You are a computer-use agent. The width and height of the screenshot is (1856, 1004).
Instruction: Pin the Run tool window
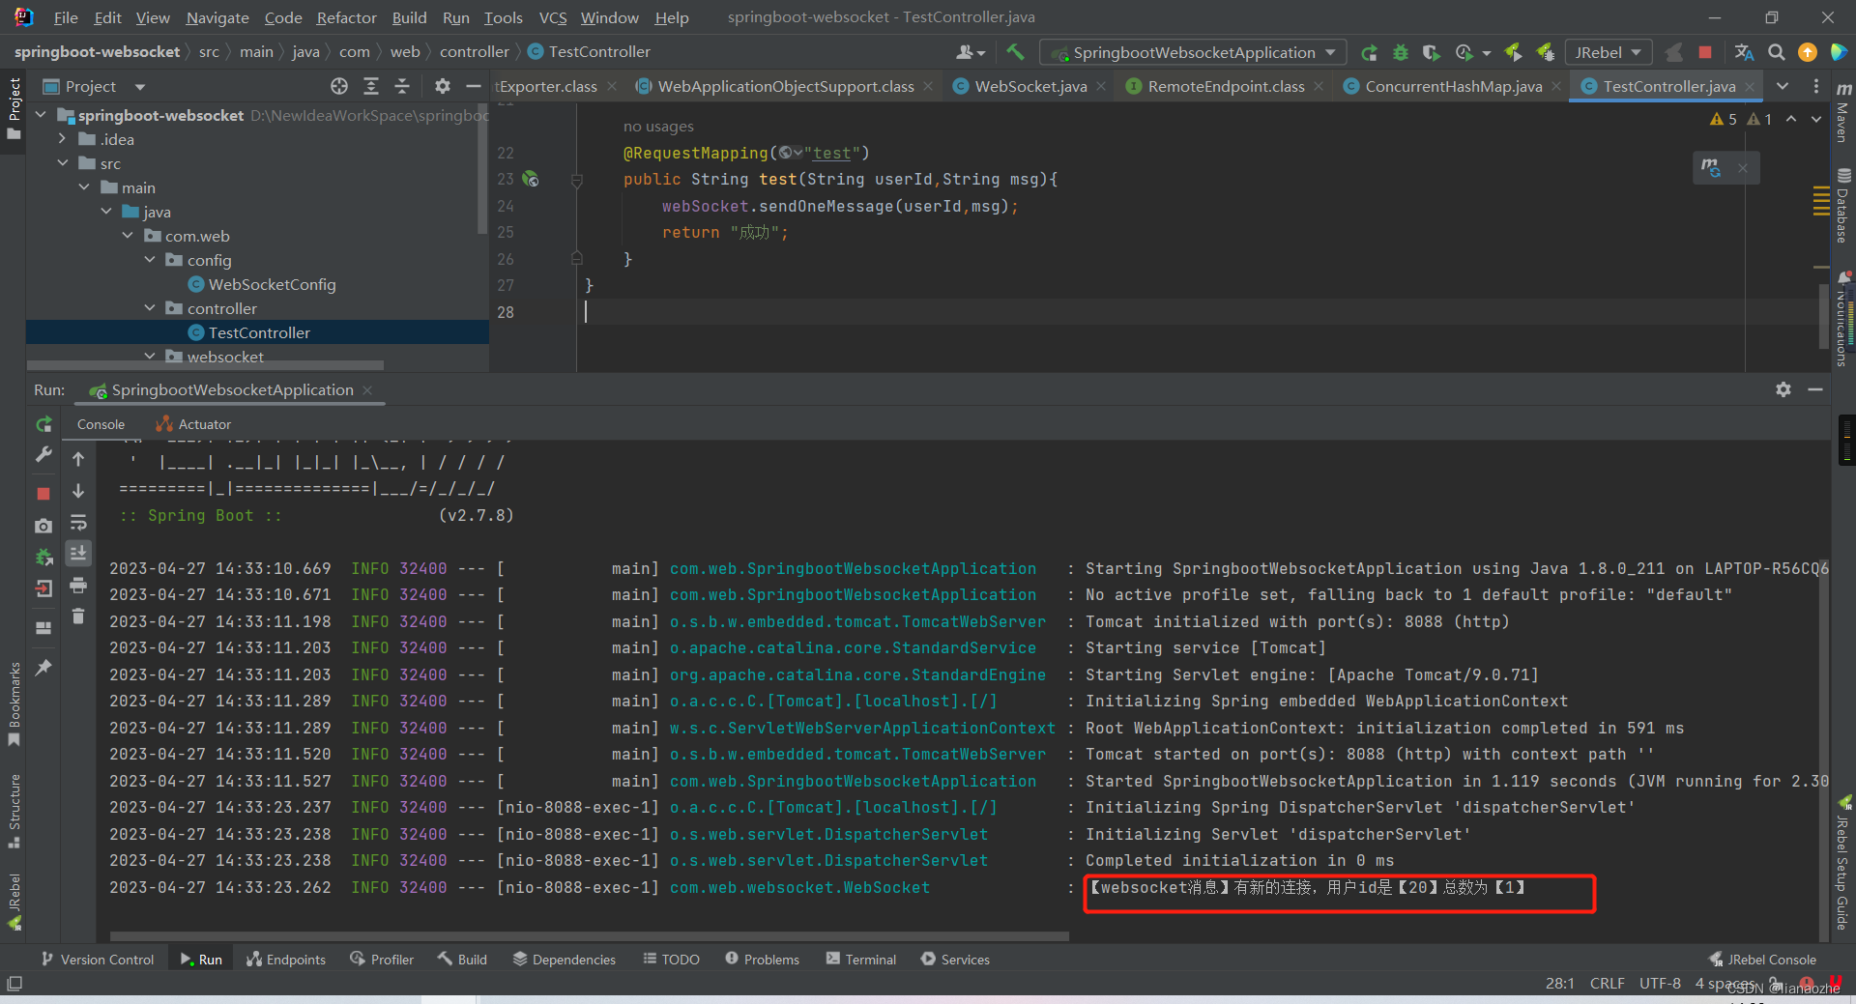point(43,666)
